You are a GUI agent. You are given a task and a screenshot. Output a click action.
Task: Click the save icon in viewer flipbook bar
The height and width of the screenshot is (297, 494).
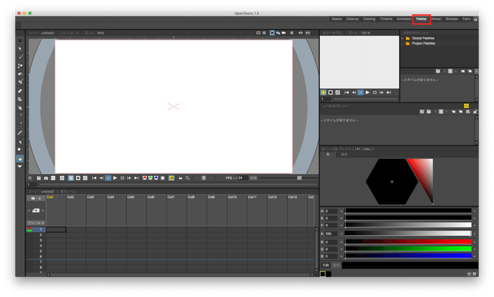coord(39,178)
